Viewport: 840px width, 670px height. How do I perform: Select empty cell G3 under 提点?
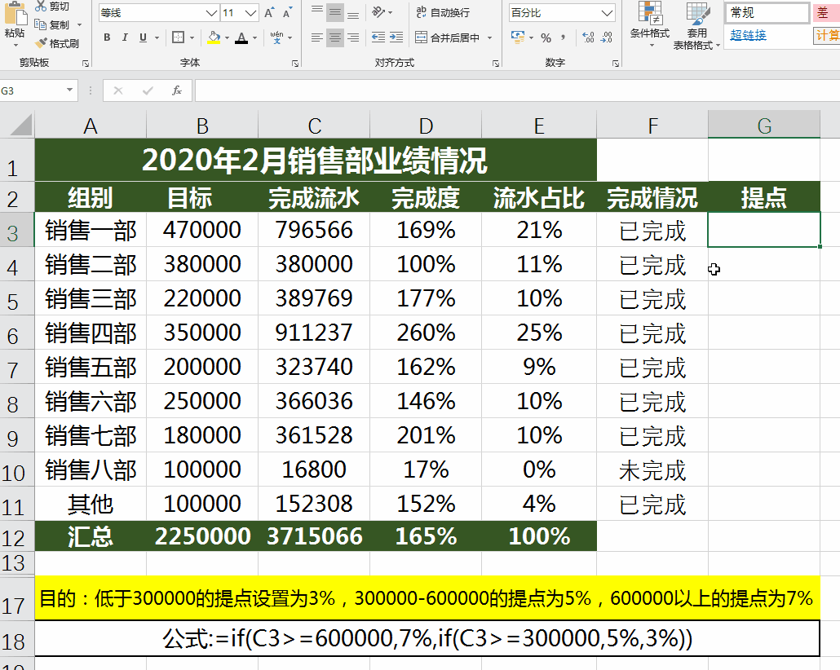[x=764, y=230]
